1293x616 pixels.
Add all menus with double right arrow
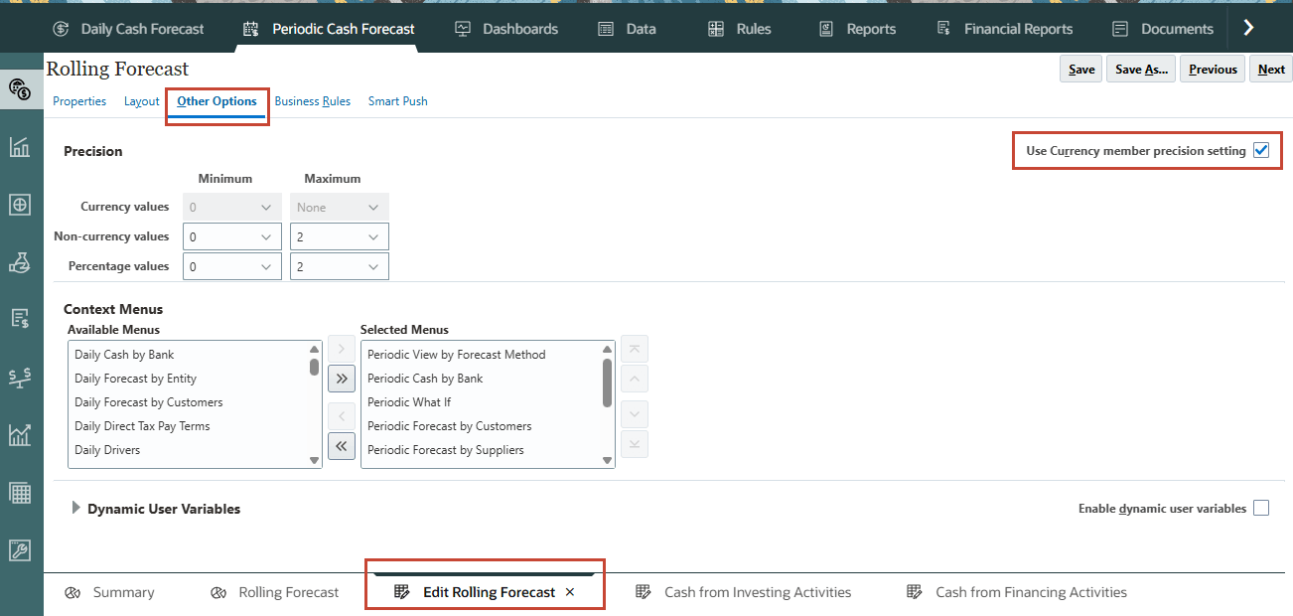point(341,379)
